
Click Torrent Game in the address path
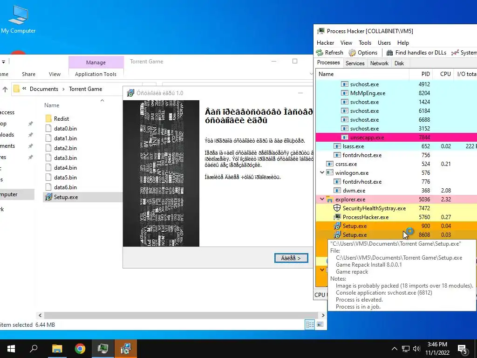point(86,89)
